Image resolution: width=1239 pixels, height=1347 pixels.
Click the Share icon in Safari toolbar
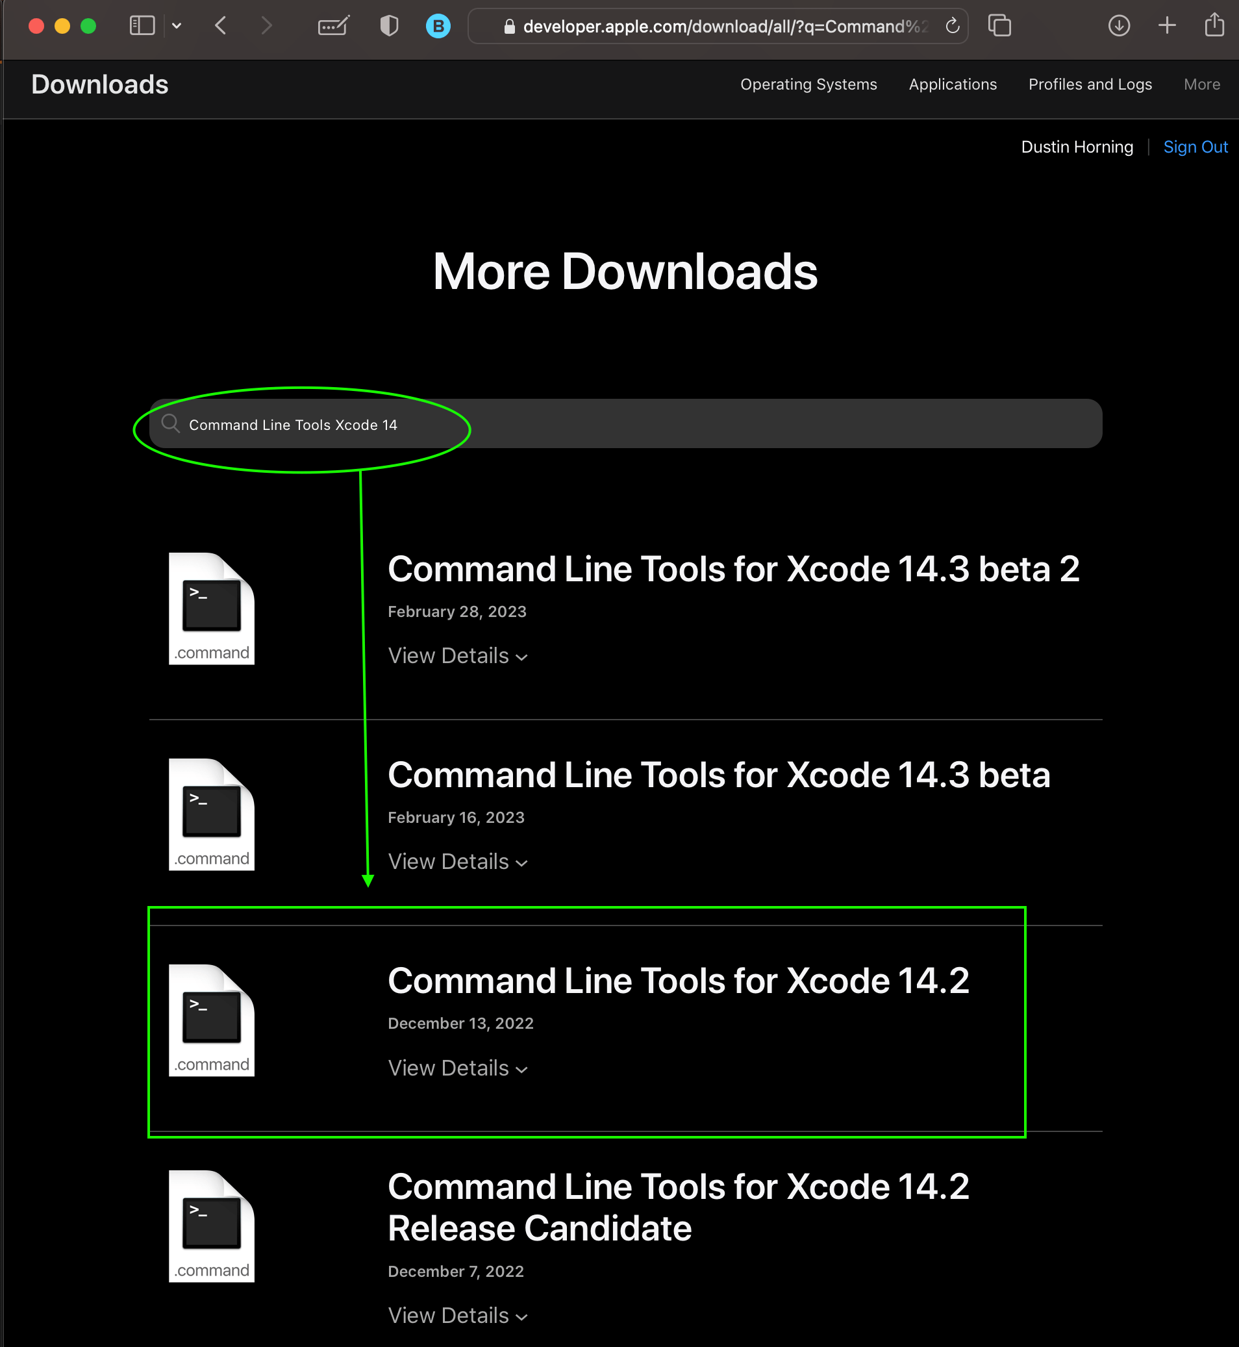coord(1215,26)
